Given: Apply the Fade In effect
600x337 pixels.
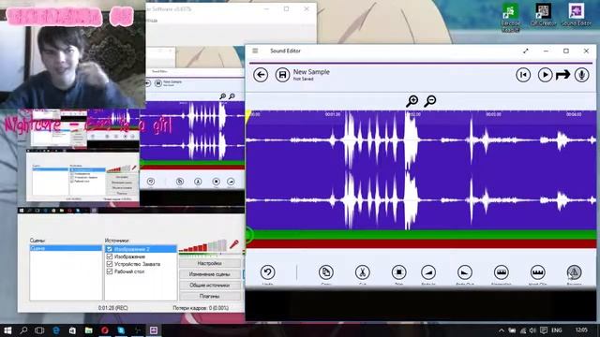Looking at the screenshot, I should click(428, 272).
